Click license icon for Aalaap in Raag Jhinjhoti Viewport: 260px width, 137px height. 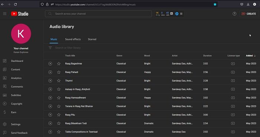click(233, 89)
